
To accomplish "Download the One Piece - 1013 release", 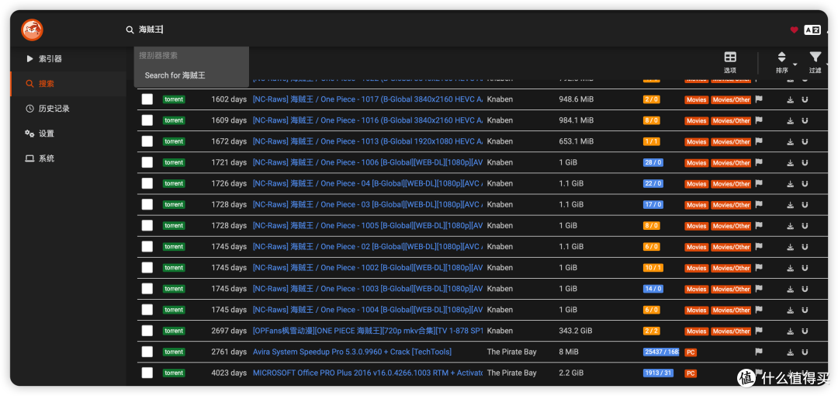I will [791, 141].
